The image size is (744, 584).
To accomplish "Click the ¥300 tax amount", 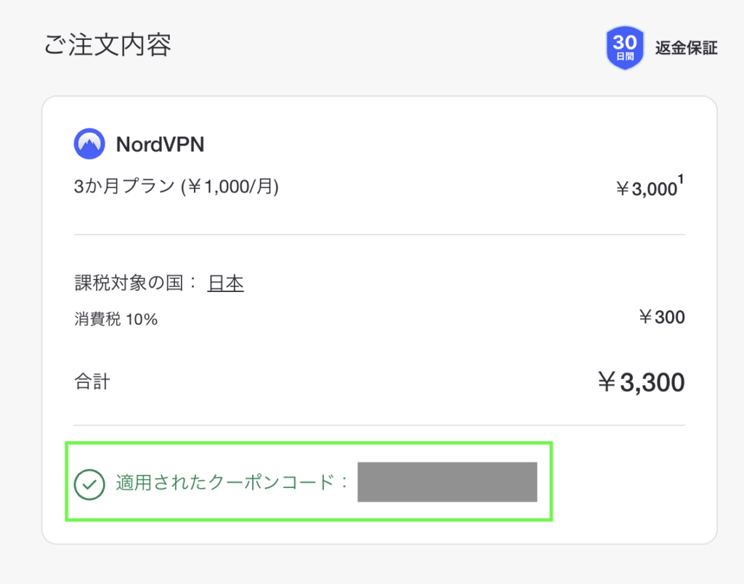I will click(660, 317).
